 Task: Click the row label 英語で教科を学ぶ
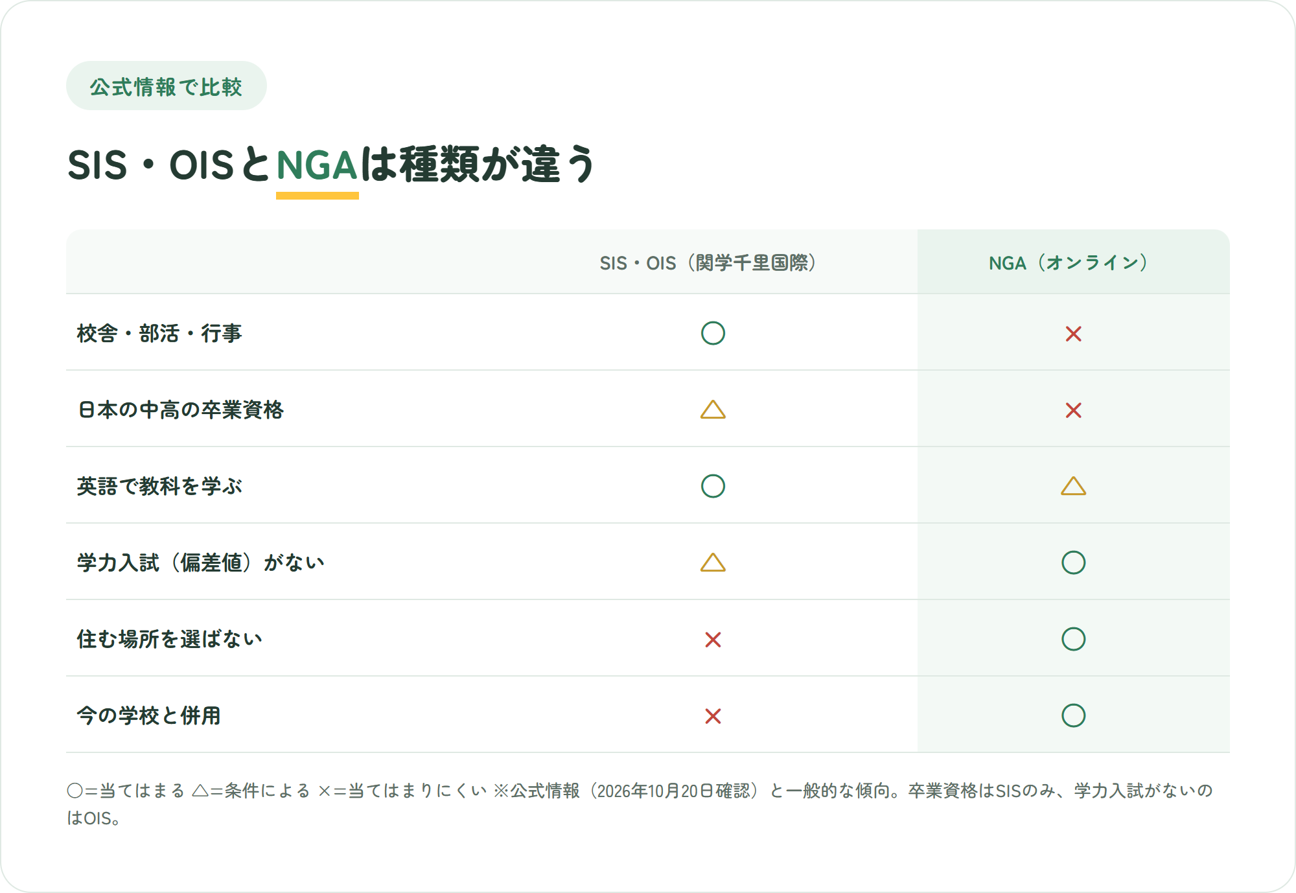(x=159, y=486)
